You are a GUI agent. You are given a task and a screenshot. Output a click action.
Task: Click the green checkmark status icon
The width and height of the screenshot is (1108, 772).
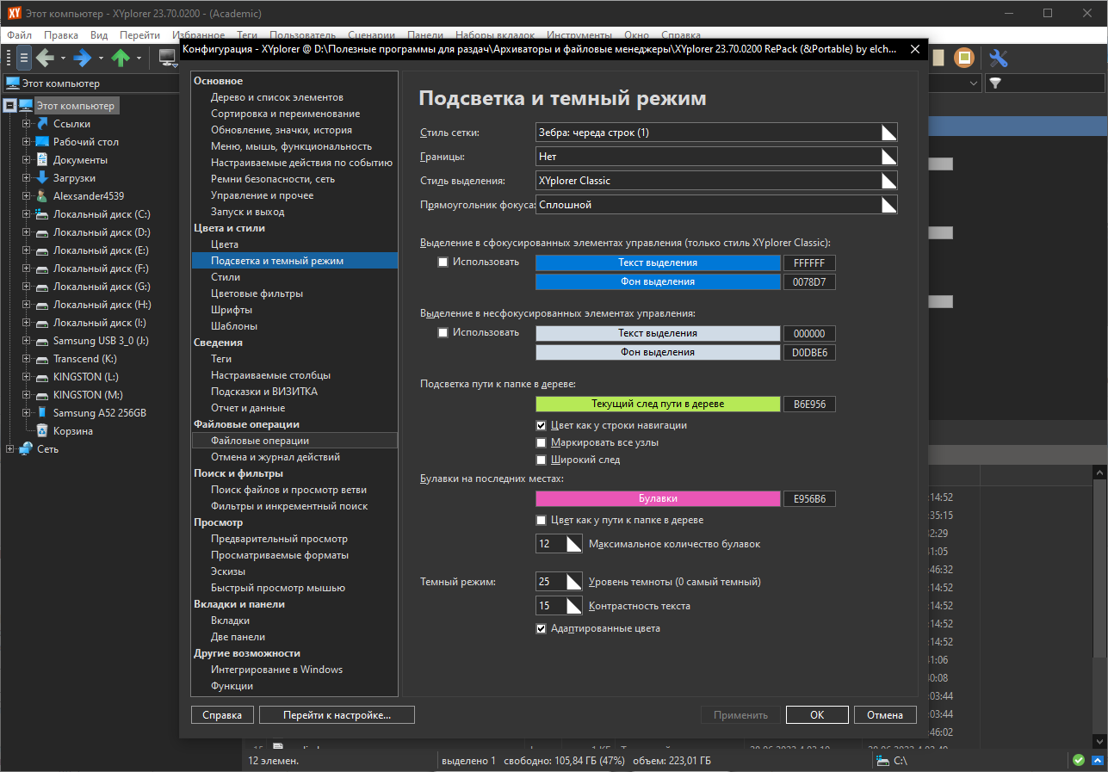click(1079, 760)
